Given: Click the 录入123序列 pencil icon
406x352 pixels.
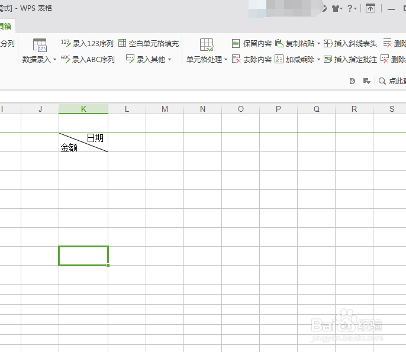Looking at the screenshot, I should [66, 43].
